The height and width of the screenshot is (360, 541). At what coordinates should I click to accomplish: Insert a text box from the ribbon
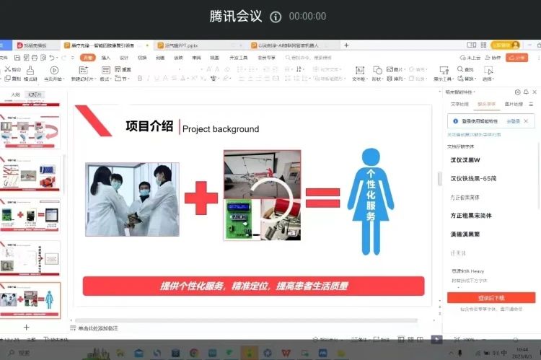coord(358,71)
